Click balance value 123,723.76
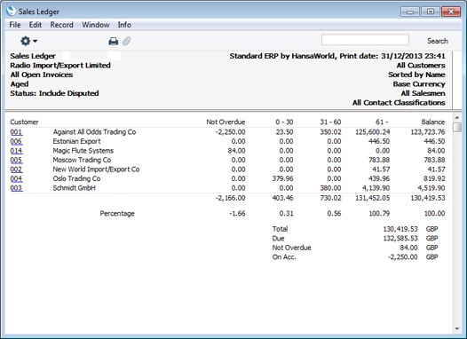The width and height of the screenshot is (467, 339). [x=428, y=132]
